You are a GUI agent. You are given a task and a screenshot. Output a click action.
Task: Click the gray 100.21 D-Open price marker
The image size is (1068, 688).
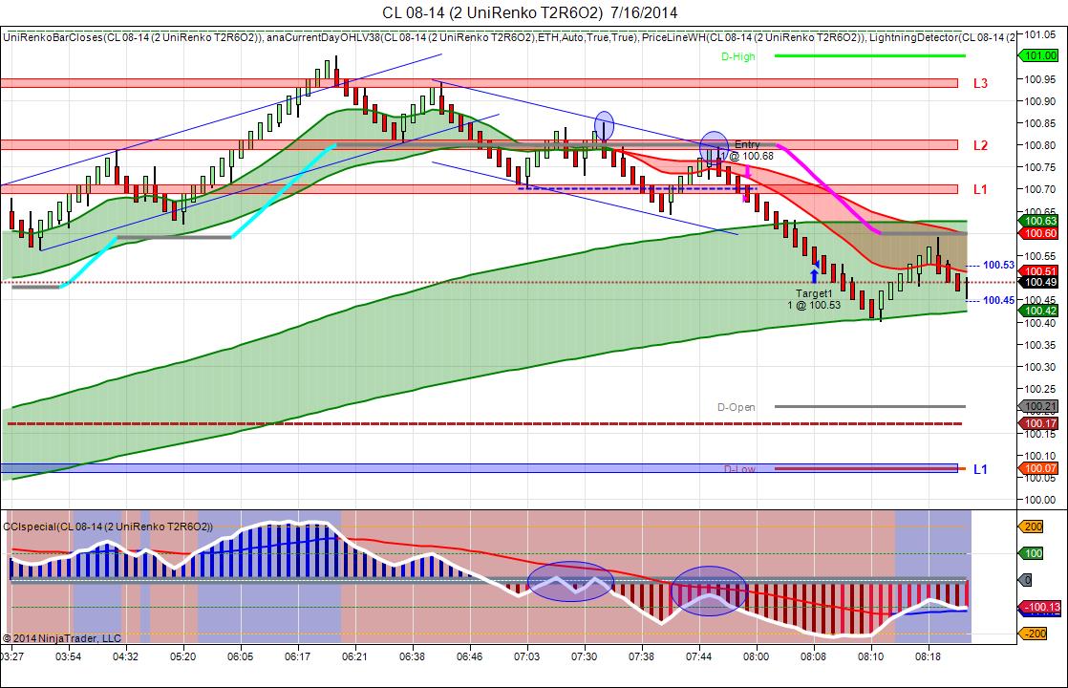[x=1038, y=407]
